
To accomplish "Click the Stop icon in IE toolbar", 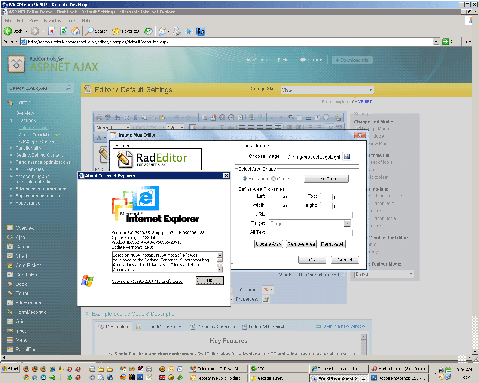I will pos(52,31).
